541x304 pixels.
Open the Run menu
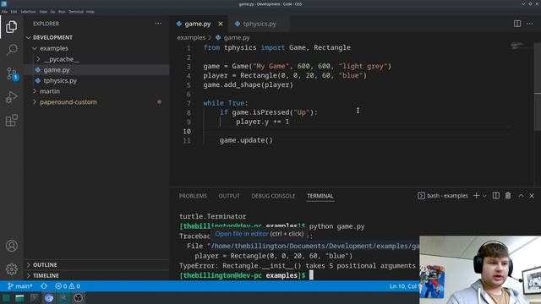[x=62, y=11]
